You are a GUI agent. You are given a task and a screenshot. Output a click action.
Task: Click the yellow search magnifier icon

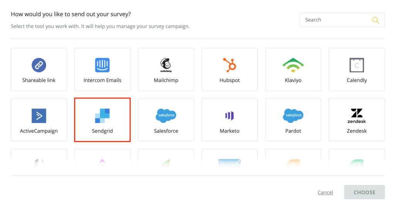click(x=375, y=20)
